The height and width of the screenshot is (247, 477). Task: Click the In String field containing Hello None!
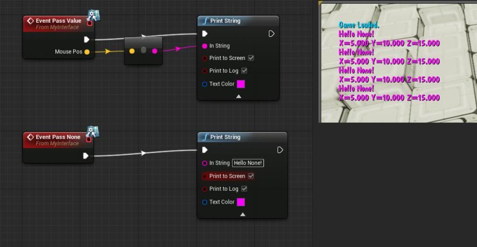click(x=248, y=163)
